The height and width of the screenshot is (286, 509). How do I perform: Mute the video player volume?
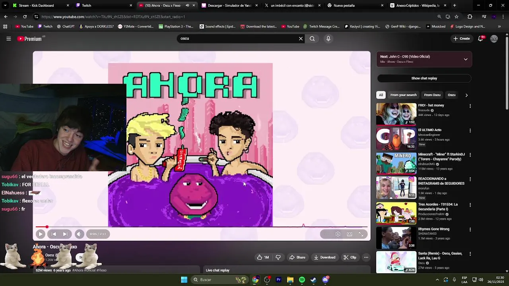(79, 234)
